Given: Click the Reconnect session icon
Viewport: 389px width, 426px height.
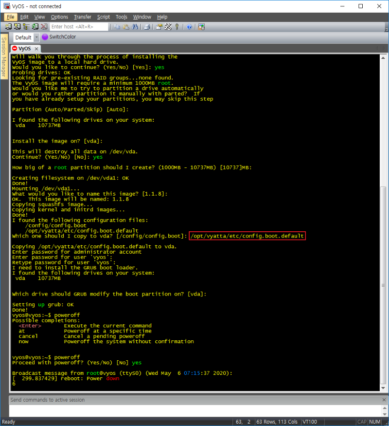Looking at the screenshot, I should [x=35, y=27].
